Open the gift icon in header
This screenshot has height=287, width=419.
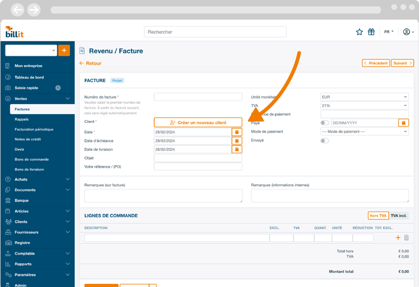[371, 32]
